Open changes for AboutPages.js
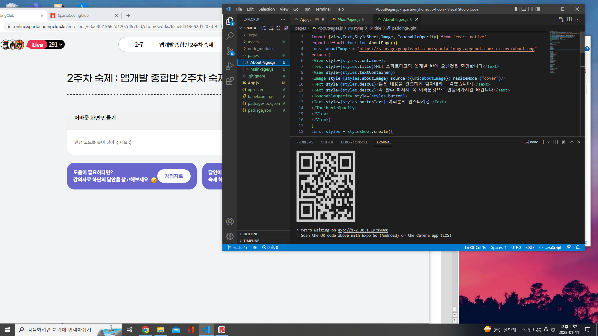 coord(561,19)
